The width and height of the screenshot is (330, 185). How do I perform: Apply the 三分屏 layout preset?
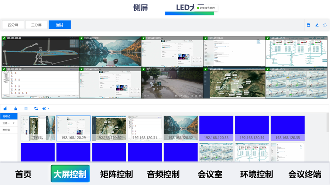[36, 25]
